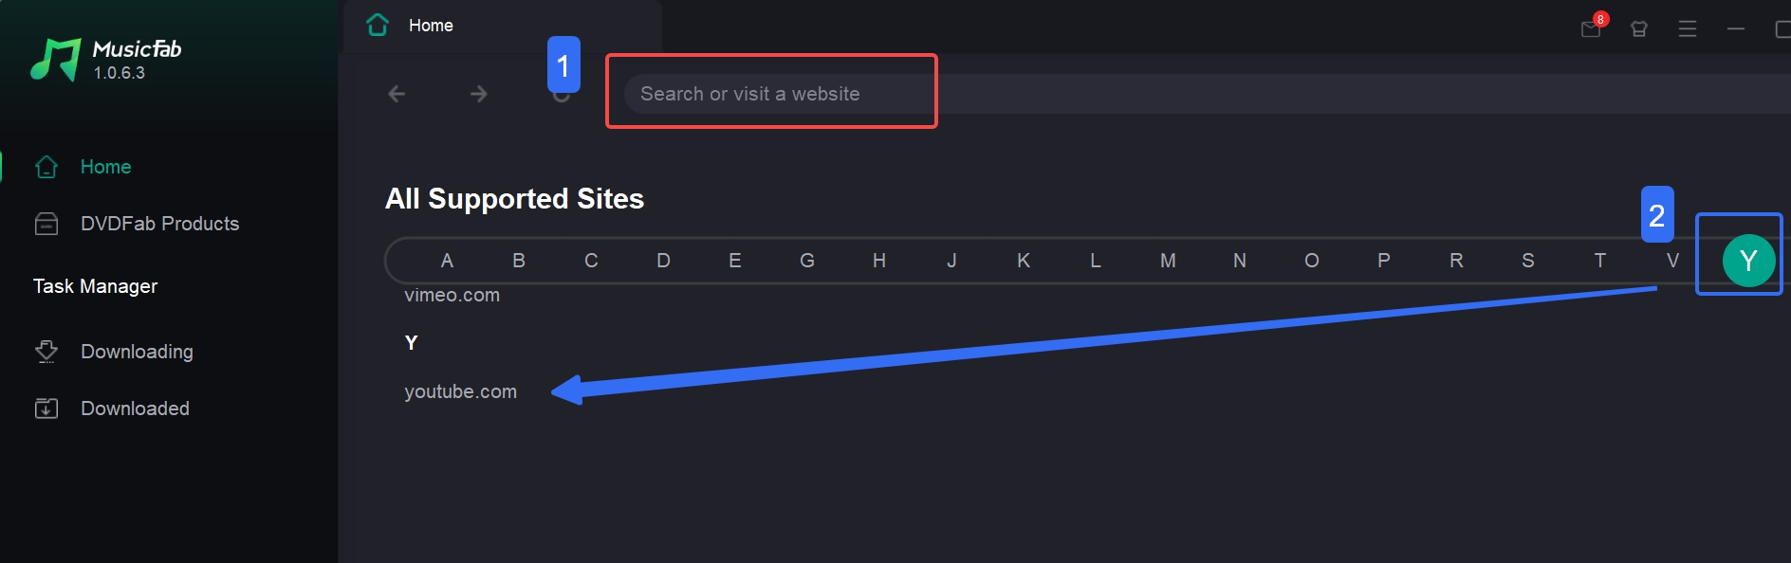1791x563 pixels.
Task: Expand sites starting with V
Action: click(x=1672, y=260)
